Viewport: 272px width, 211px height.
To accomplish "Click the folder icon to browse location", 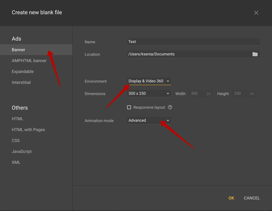I will (255, 54).
